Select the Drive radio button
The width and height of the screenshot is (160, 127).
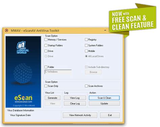46,56
